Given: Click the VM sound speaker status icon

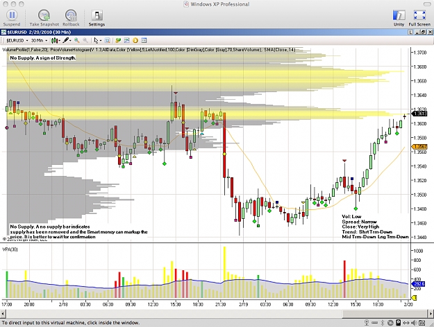Looking at the screenshot, I should tap(414, 323).
